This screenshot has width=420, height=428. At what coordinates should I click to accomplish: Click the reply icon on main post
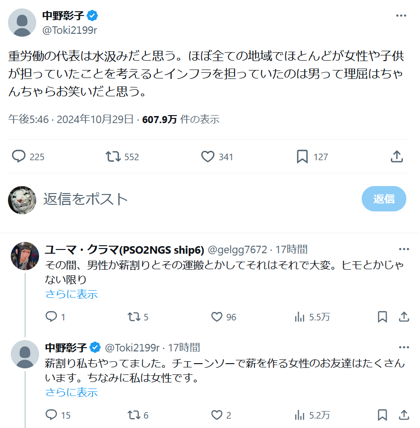(x=19, y=156)
